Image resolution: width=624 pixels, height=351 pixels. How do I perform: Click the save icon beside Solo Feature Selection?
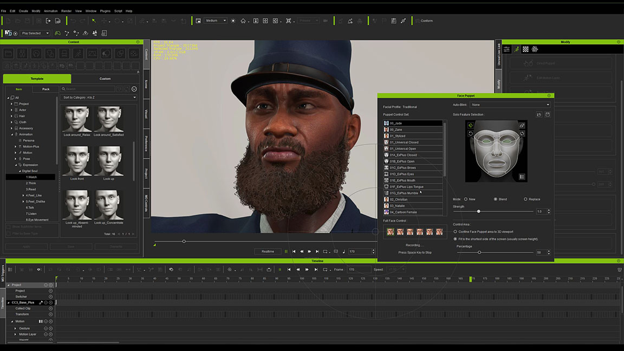coord(548,115)
